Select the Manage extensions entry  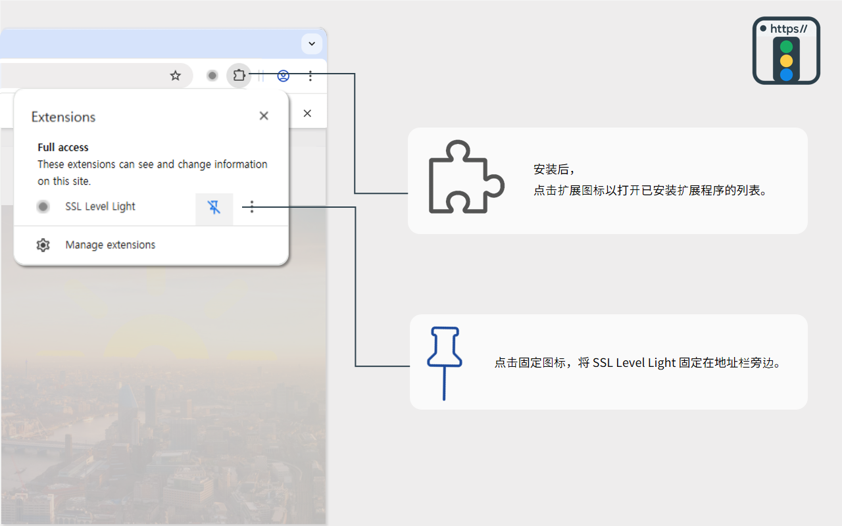click(109, 245)
